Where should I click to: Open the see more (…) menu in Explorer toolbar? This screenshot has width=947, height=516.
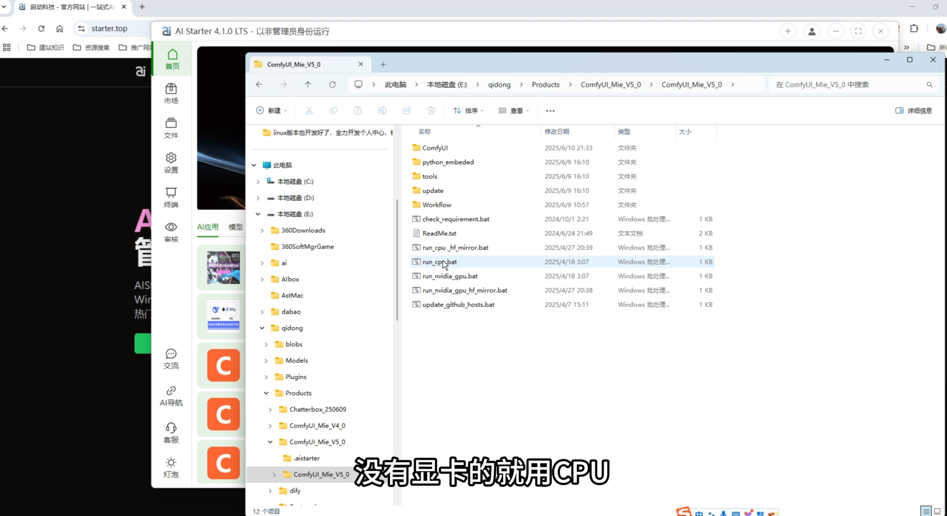[550, 110]
